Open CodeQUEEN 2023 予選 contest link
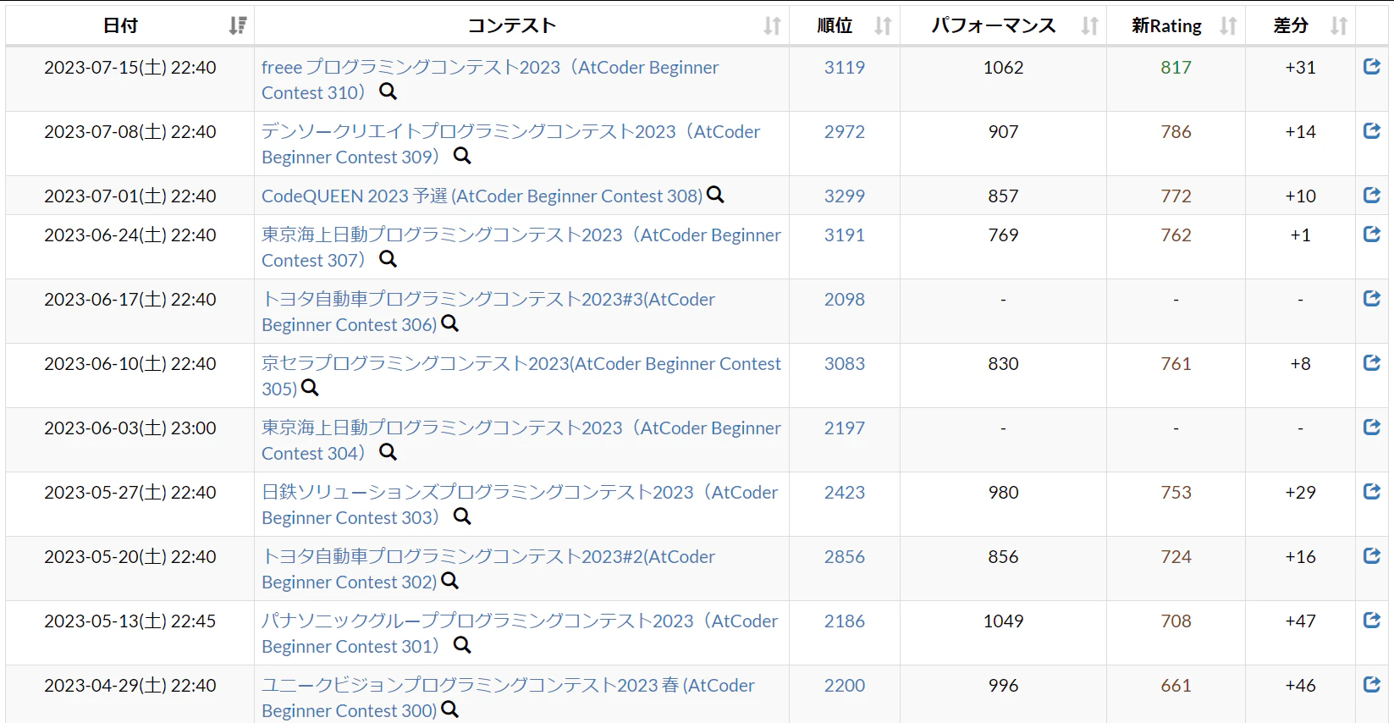The width and height of the screenshot is (1394, 723). click(x=482, y=196)
